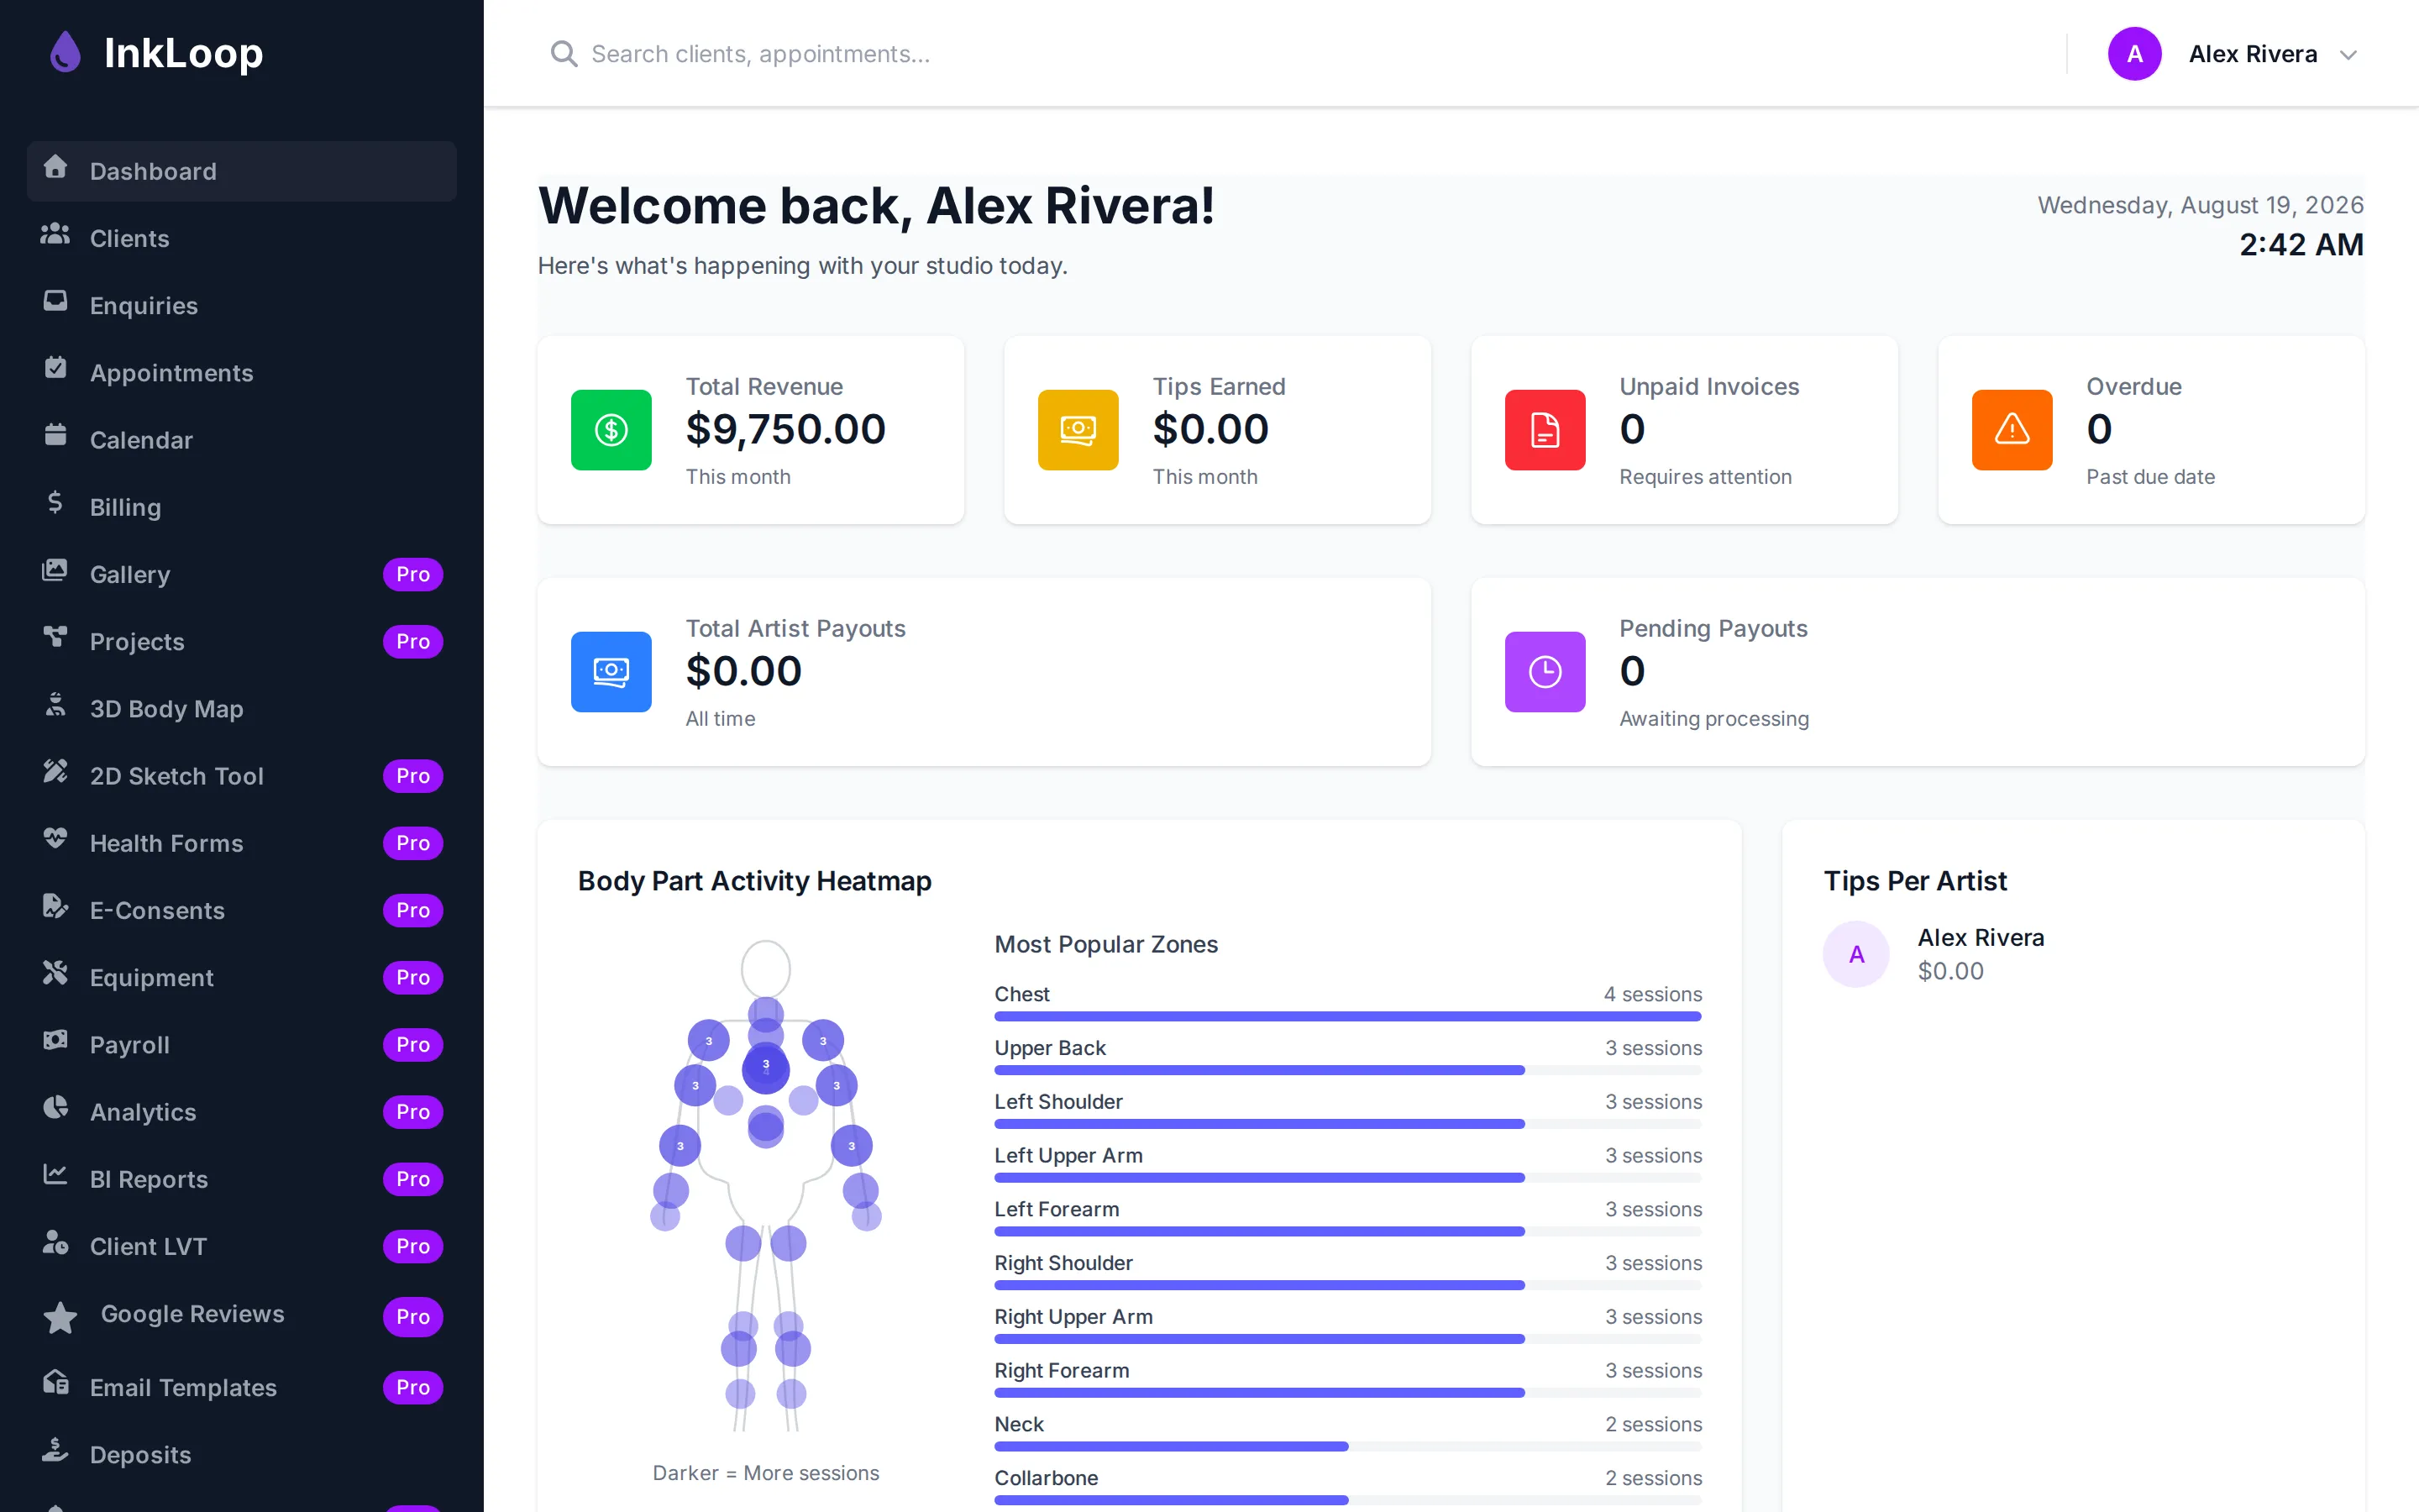Click the Pro badge next to Gallery

[x=413, y=574]
